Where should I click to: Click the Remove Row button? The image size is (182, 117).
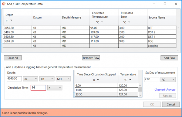(91, 58)
